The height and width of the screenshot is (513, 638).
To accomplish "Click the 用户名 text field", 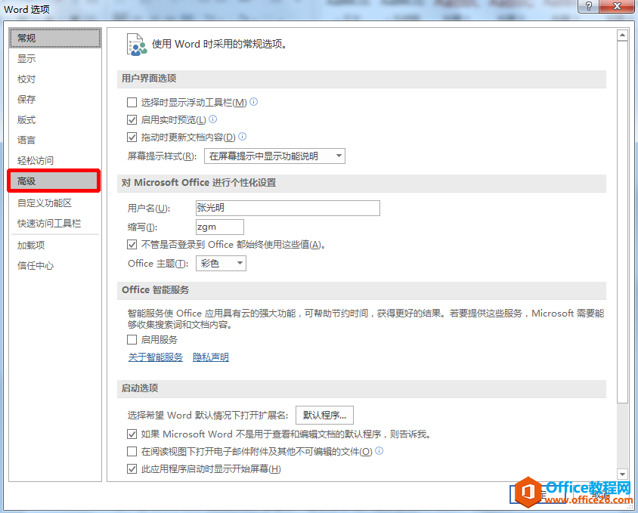I will pos(288,208).
